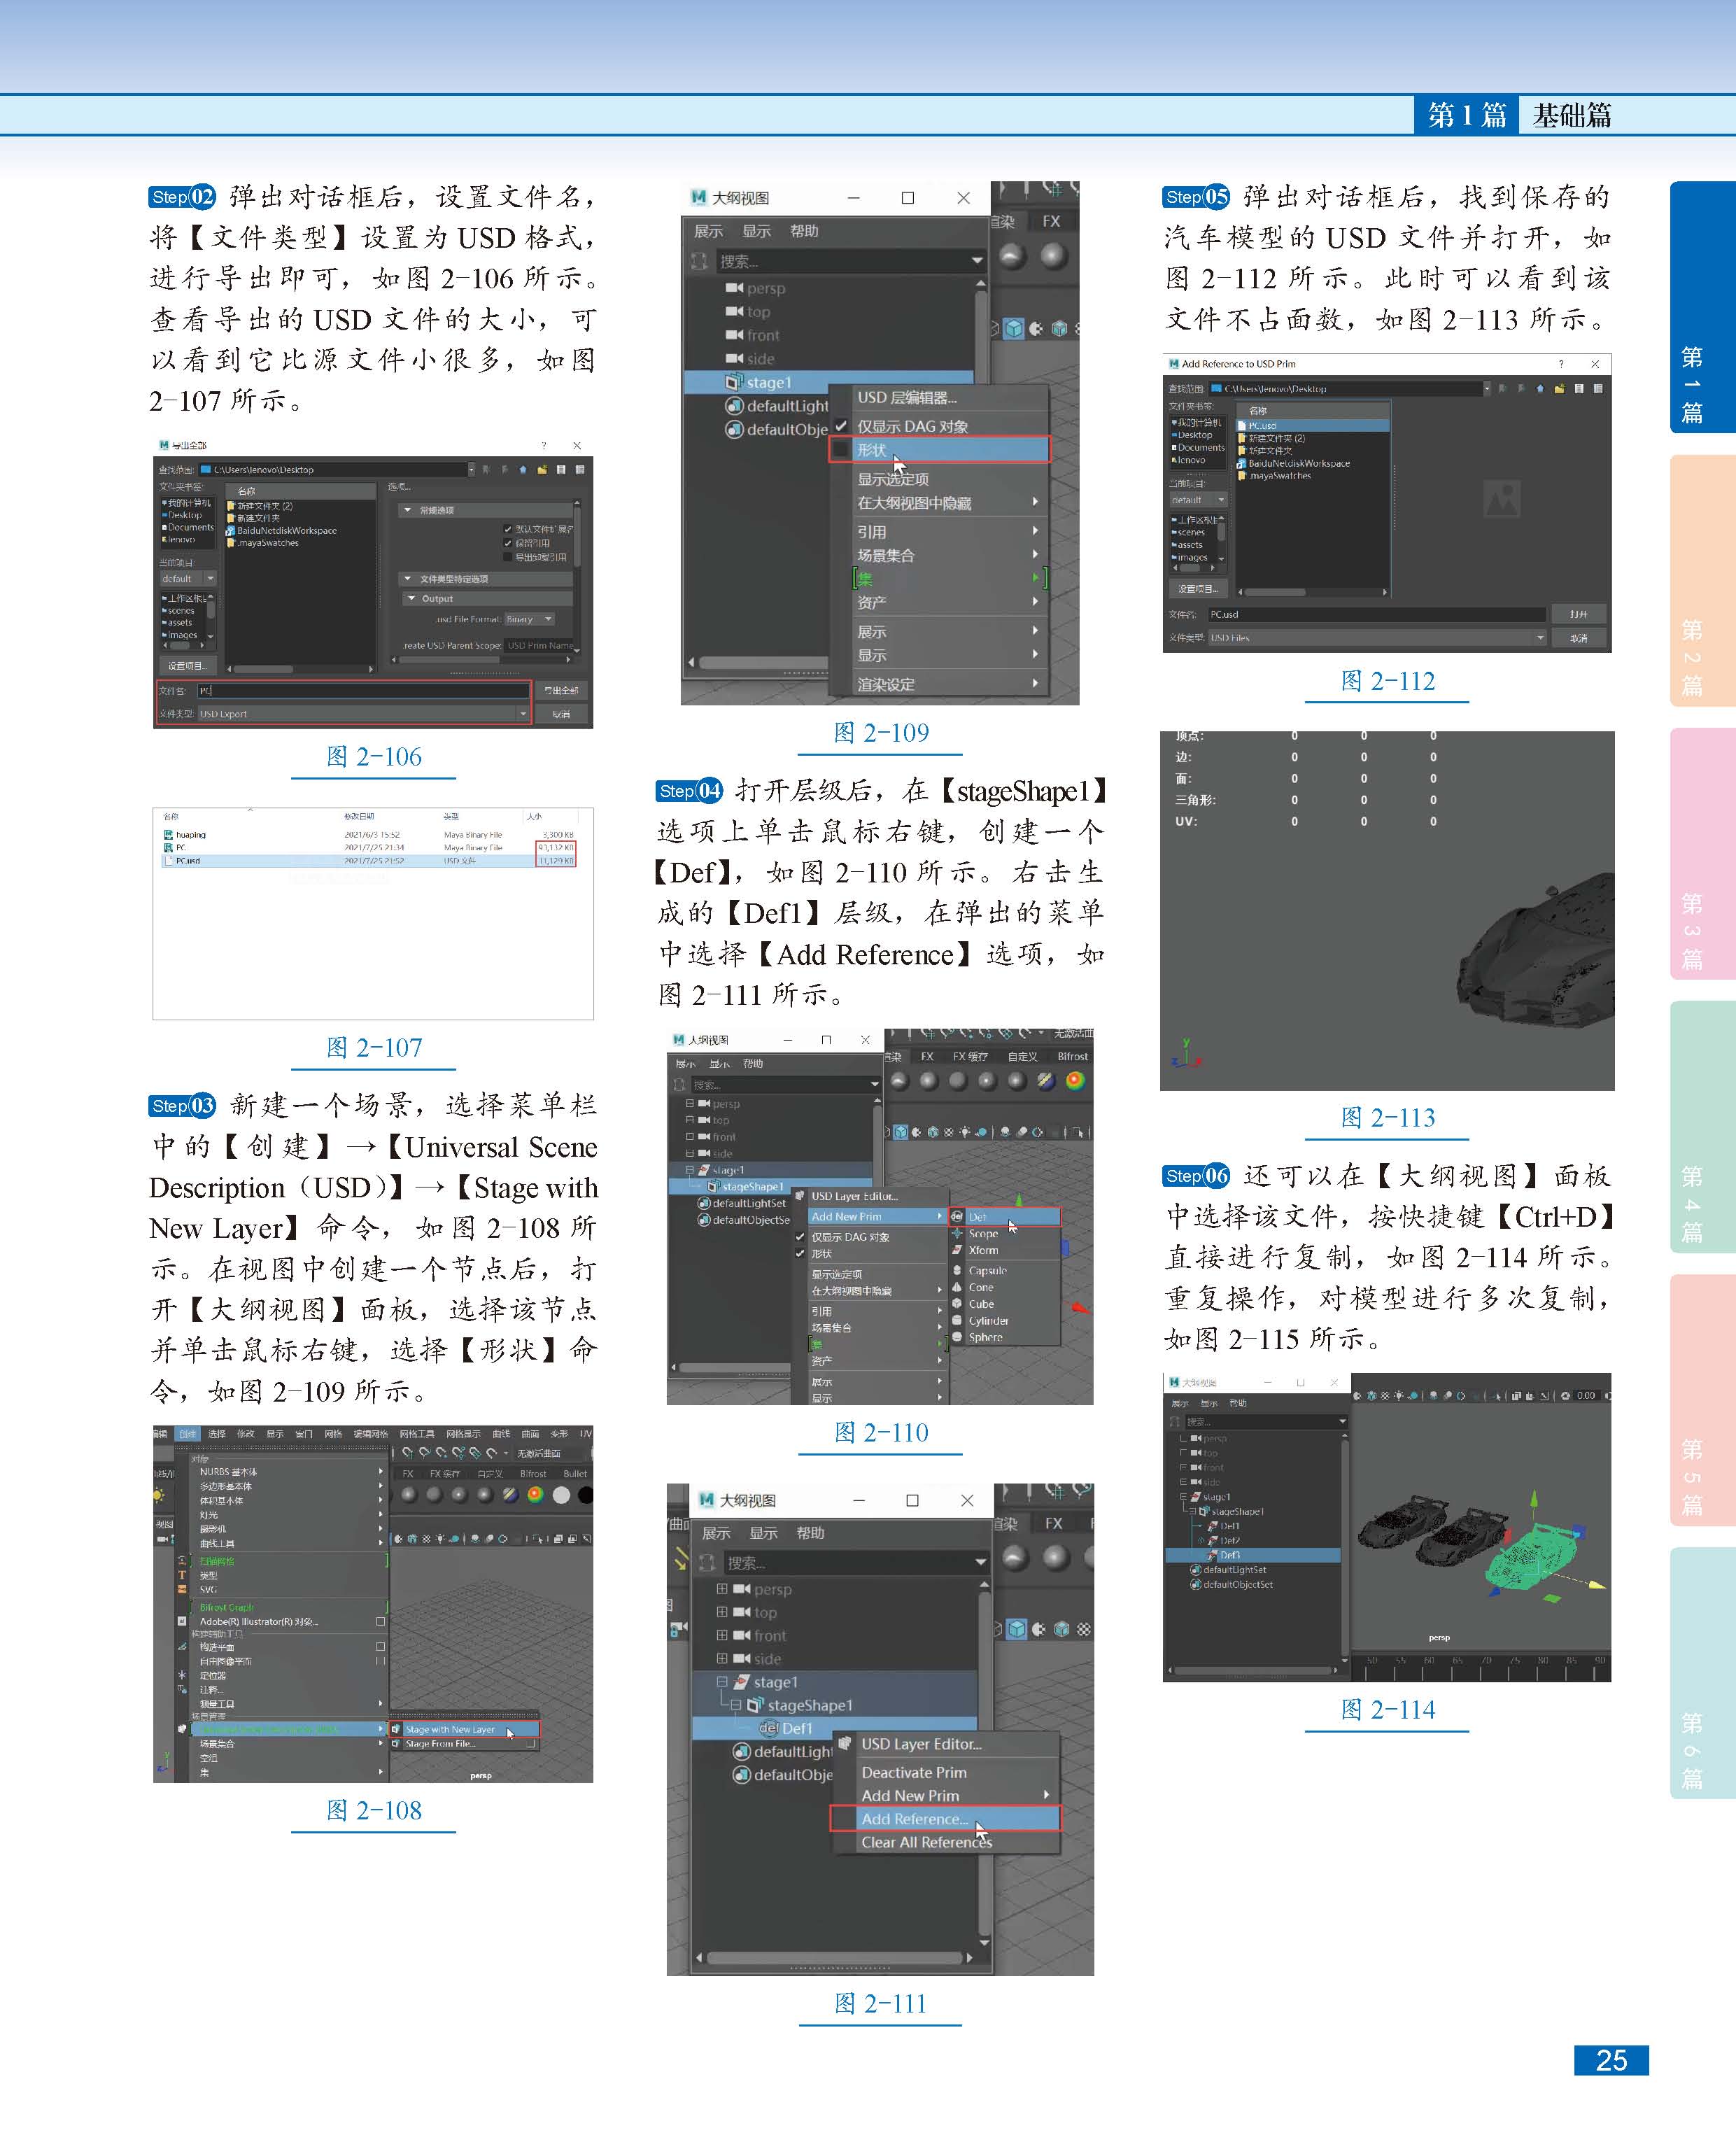Collapse stage1 node in figure 2-111 outliner
1736x2149 pixels.
coord(722,1682)
